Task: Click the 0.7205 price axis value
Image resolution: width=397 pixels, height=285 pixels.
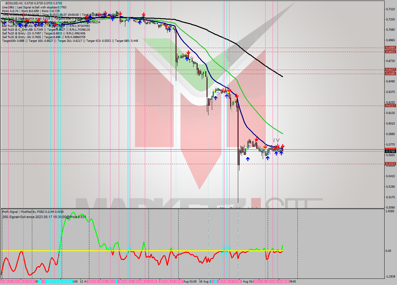Action: click(x=390, y=19)
